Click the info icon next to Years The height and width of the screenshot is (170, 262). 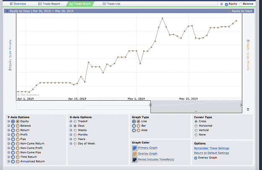71,139
